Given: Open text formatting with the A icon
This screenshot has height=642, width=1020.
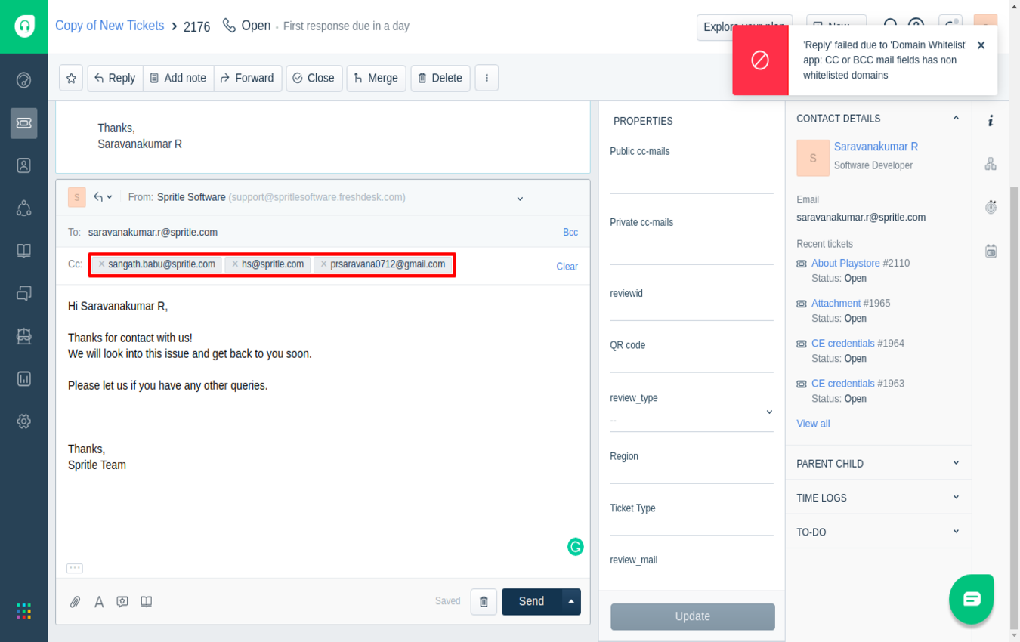Looking at the screenshot, I should point(99,602).
